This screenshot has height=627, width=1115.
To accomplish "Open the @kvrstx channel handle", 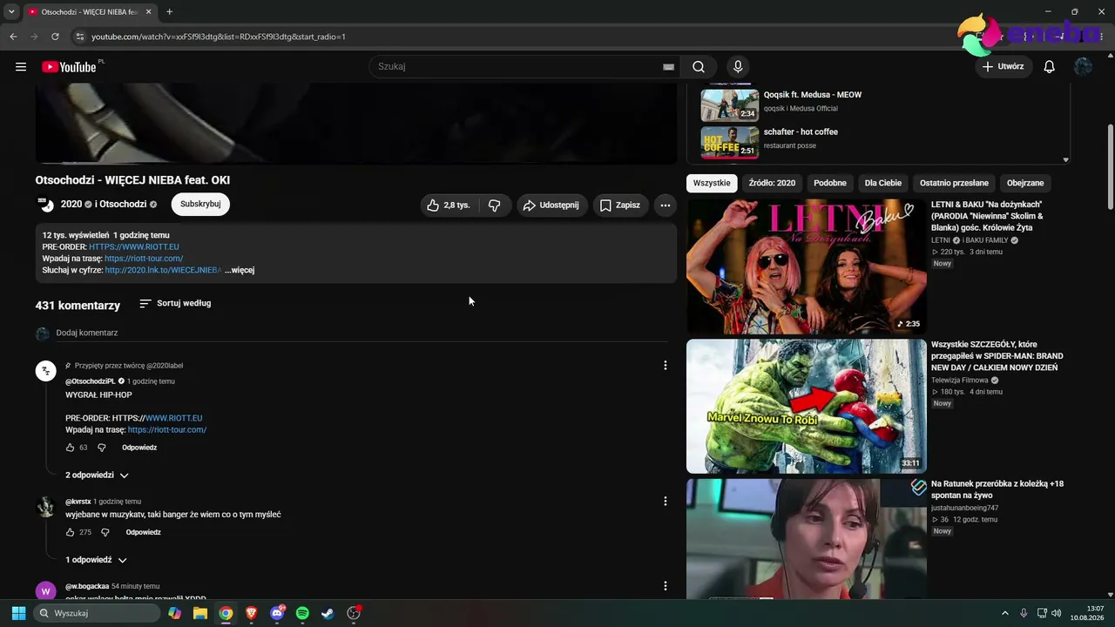I will (x=78, y=502).
